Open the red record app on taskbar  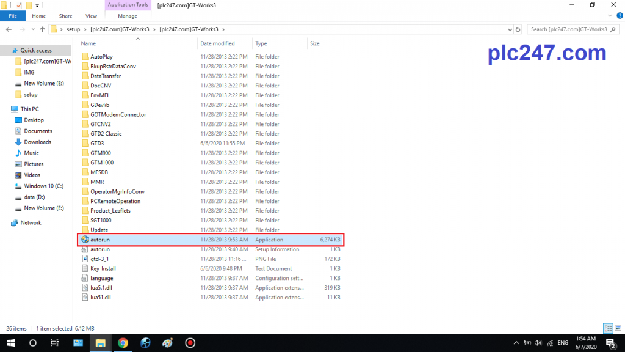[x=190, y=343]
